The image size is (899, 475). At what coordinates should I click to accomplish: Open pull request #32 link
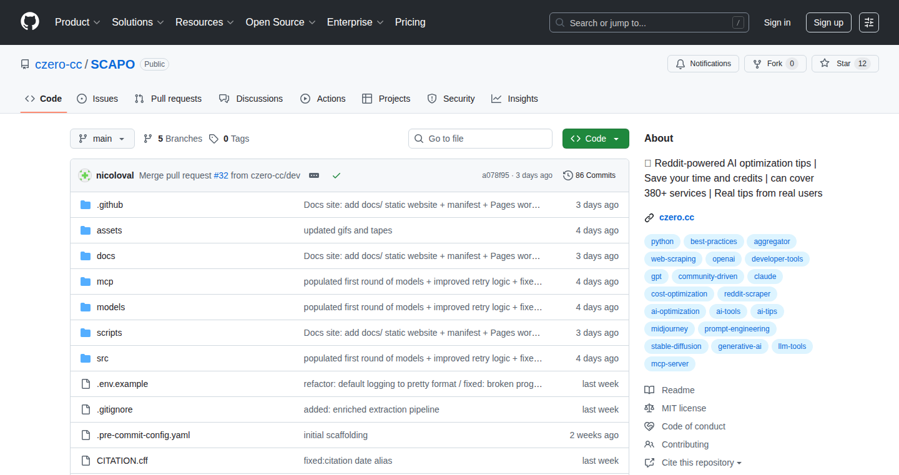[x=221, y=175]
